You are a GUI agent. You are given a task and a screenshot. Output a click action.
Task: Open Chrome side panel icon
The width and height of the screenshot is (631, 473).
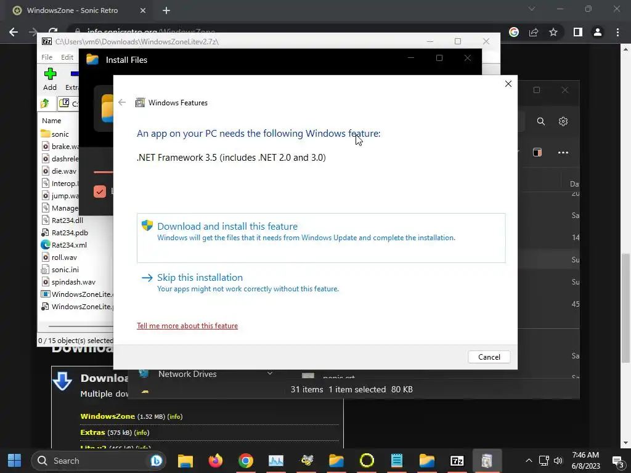pos(578,32)
